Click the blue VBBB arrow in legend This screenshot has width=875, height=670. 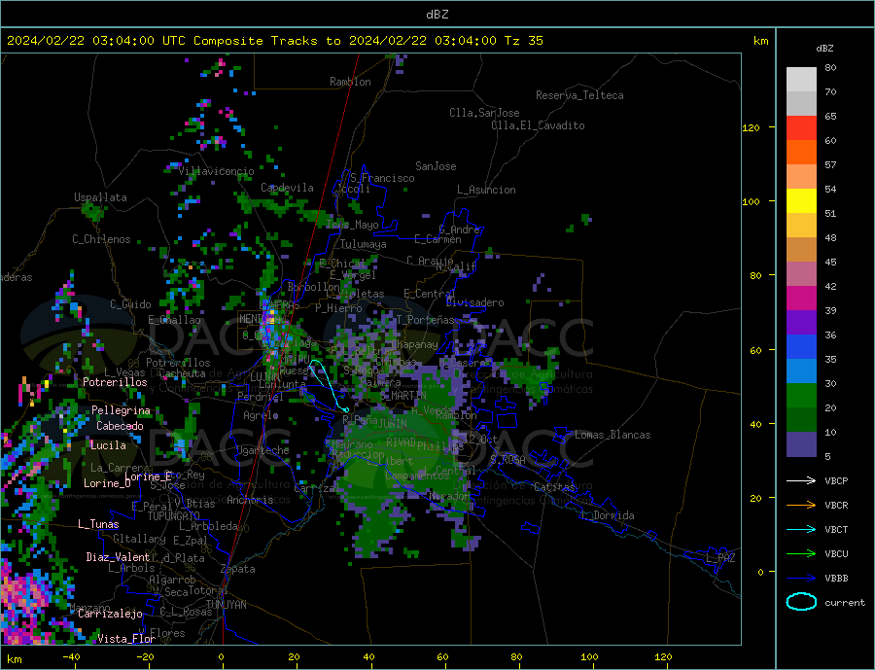801,579
